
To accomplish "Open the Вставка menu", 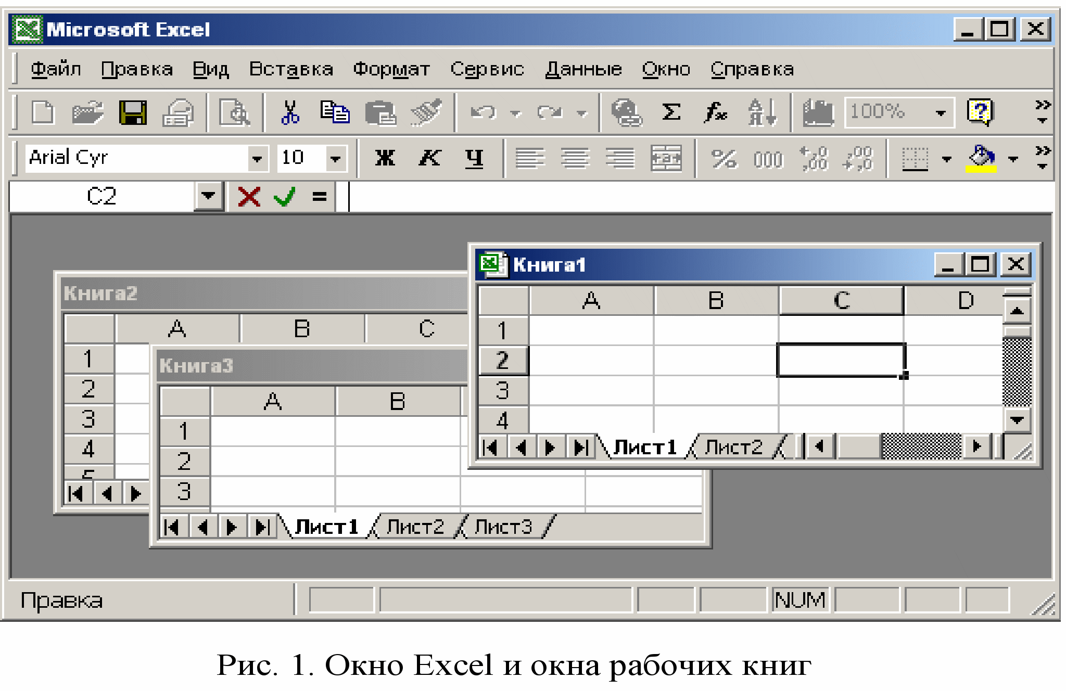I will click(291, 69).
